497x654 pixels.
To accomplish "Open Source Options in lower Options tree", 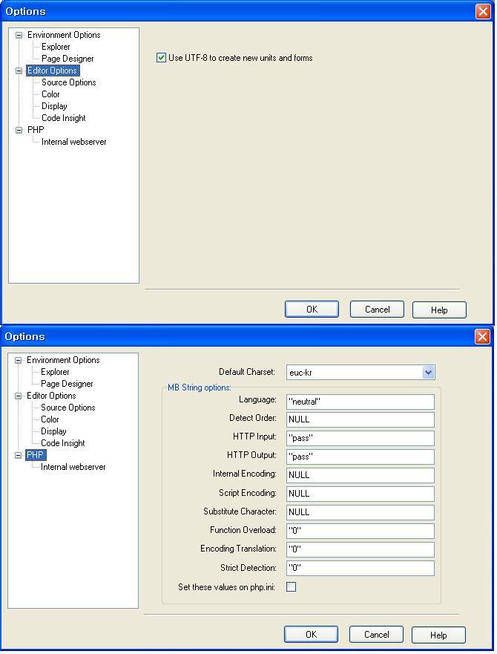I will pyautogui.click(x=68, y=408).
